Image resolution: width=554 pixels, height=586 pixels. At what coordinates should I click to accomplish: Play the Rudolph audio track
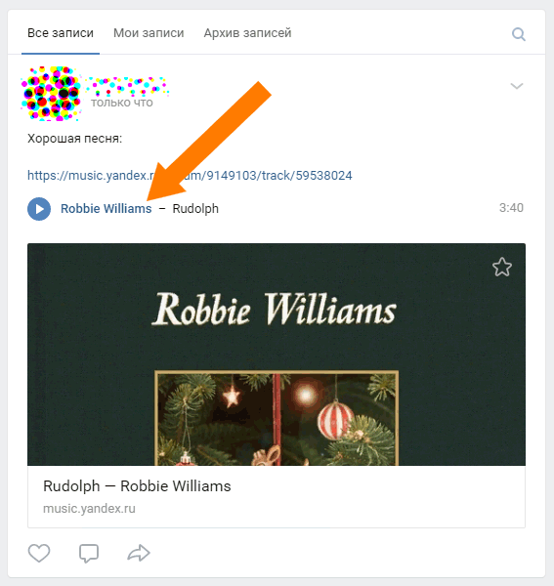click(x=39, y=209)
